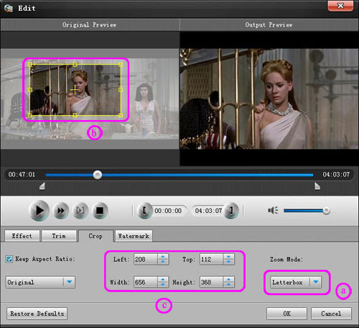Increase the Left crop value
Screen dimensions: 359x328
tap(163, 257)
